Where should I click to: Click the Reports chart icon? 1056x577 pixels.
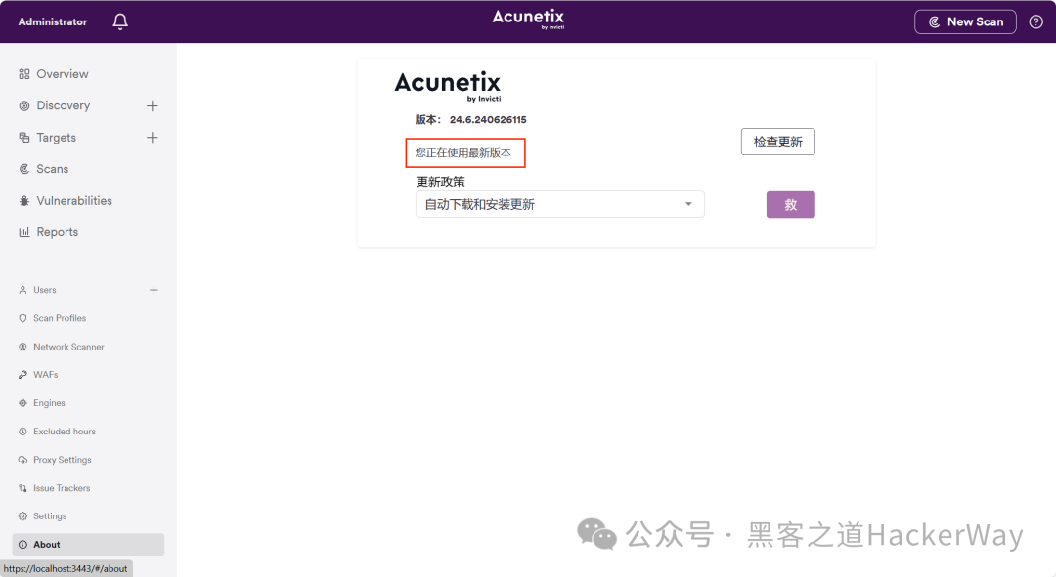click(x=24, y=232)
